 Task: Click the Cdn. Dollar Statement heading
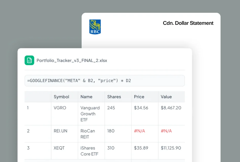188,23
